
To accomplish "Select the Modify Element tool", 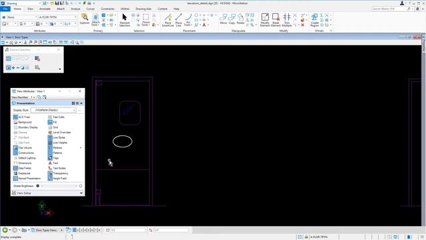I will [265, 20].
